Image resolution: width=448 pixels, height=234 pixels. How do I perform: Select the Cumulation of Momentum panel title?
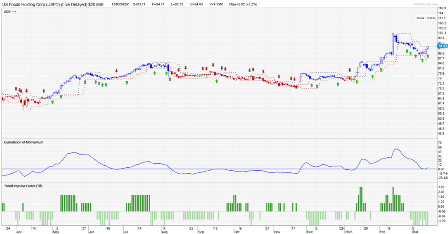pyautogui.click(x=24, y=142)
